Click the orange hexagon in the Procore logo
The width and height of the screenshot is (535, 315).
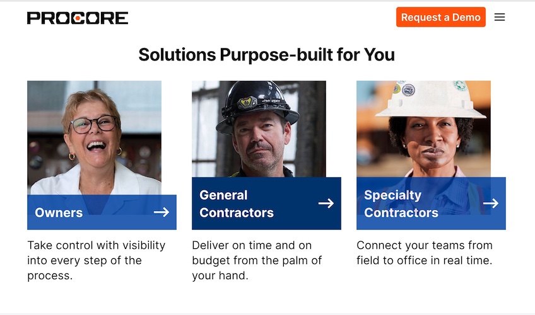(x=78, y=18)
